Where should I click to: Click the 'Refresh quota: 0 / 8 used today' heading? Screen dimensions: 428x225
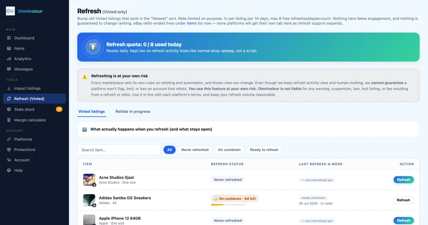pyautogui.click(x=144, y=44)
